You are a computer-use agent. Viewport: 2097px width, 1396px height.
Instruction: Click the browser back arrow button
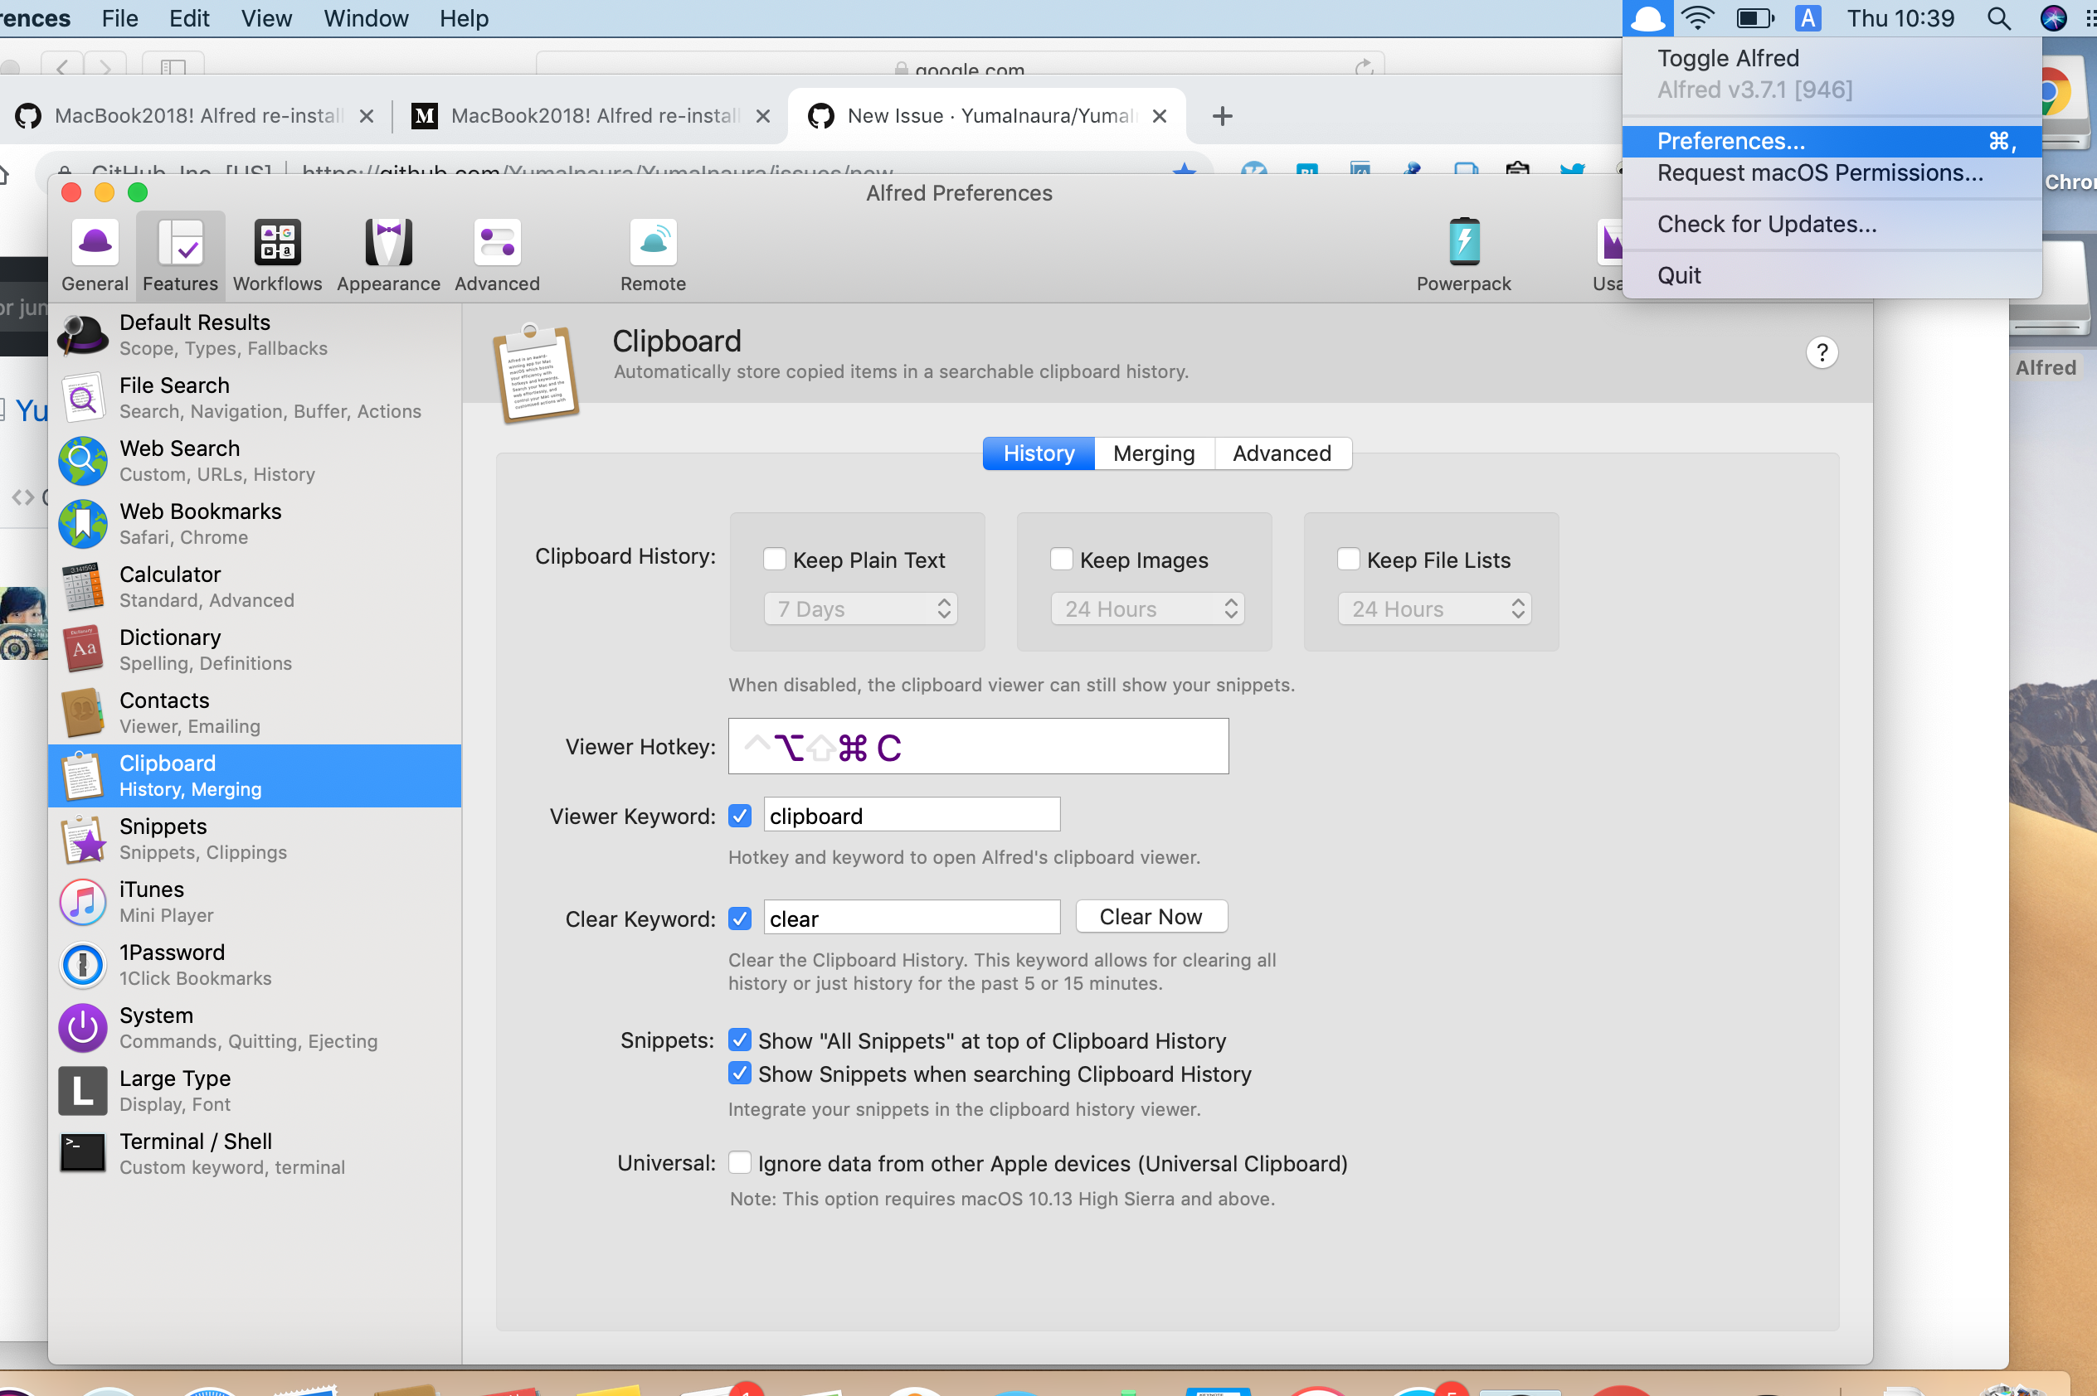61,67
